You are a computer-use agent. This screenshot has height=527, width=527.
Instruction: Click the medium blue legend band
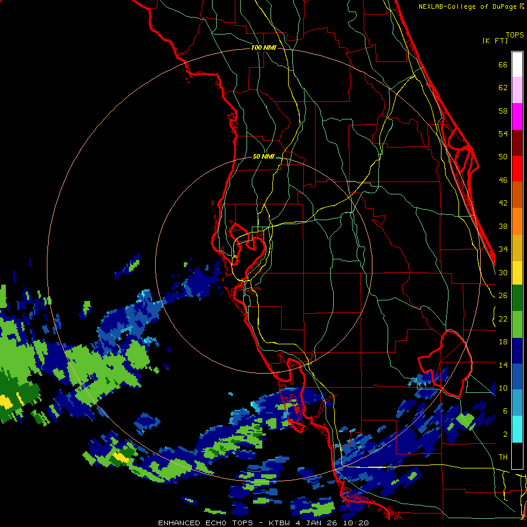point(517,377)
